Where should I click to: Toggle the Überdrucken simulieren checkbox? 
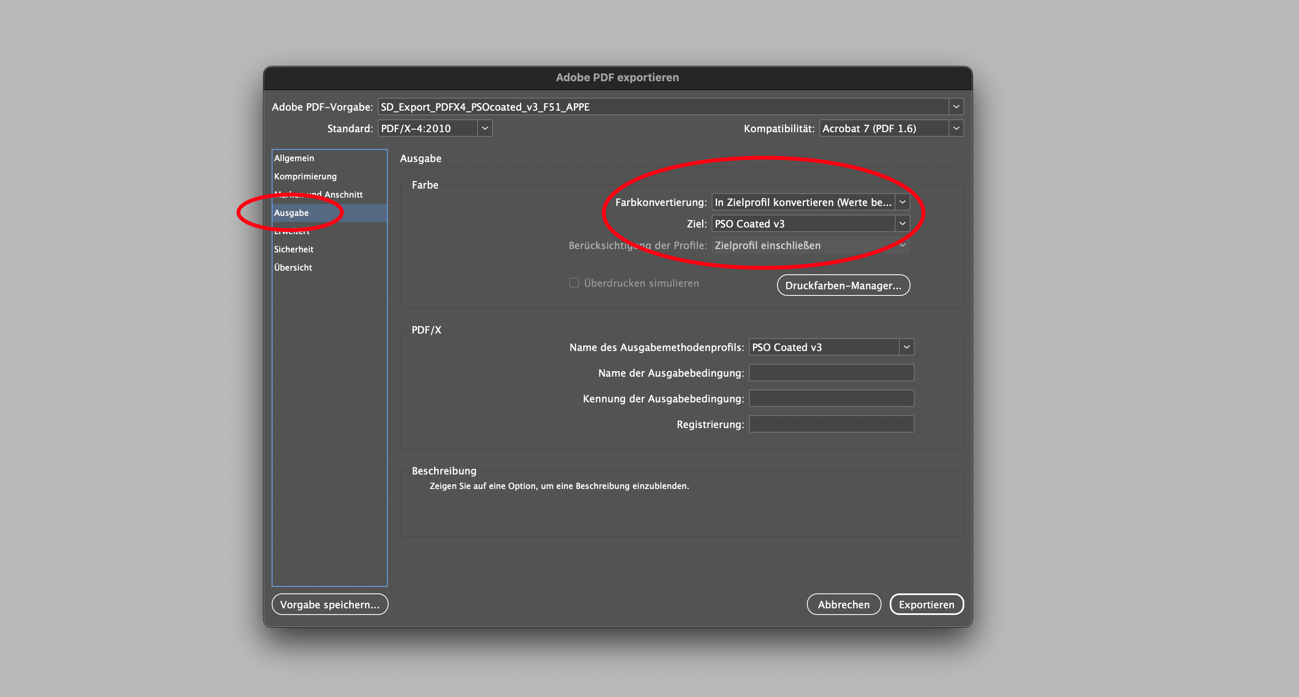574,283
